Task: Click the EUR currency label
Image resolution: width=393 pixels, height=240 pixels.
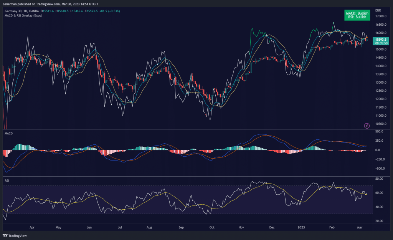Action: (378, 10)
